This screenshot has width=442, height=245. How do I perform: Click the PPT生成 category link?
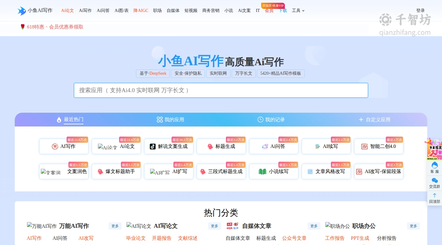[x=360, y=238]
